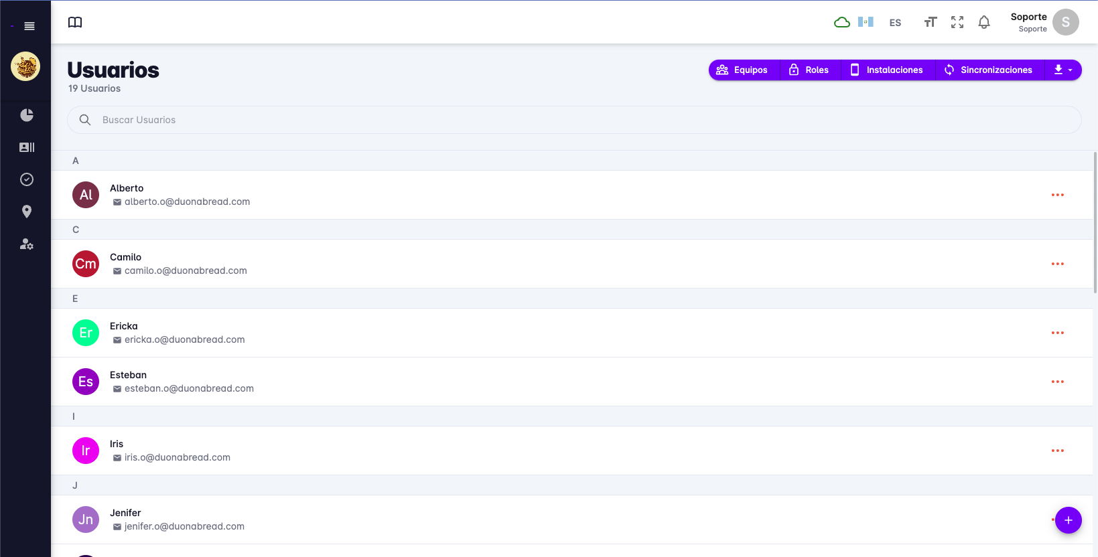Open the three-dot options menu for Alberto

pos(1057,195)
